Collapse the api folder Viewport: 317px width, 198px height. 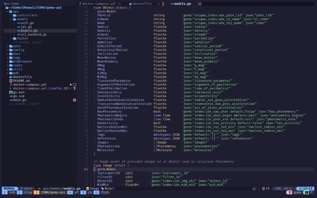(7, 11)
